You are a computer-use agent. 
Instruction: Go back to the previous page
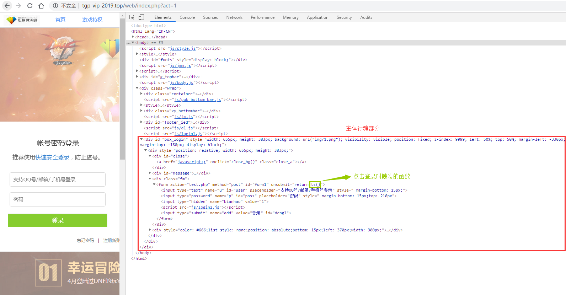coord(7,6)
